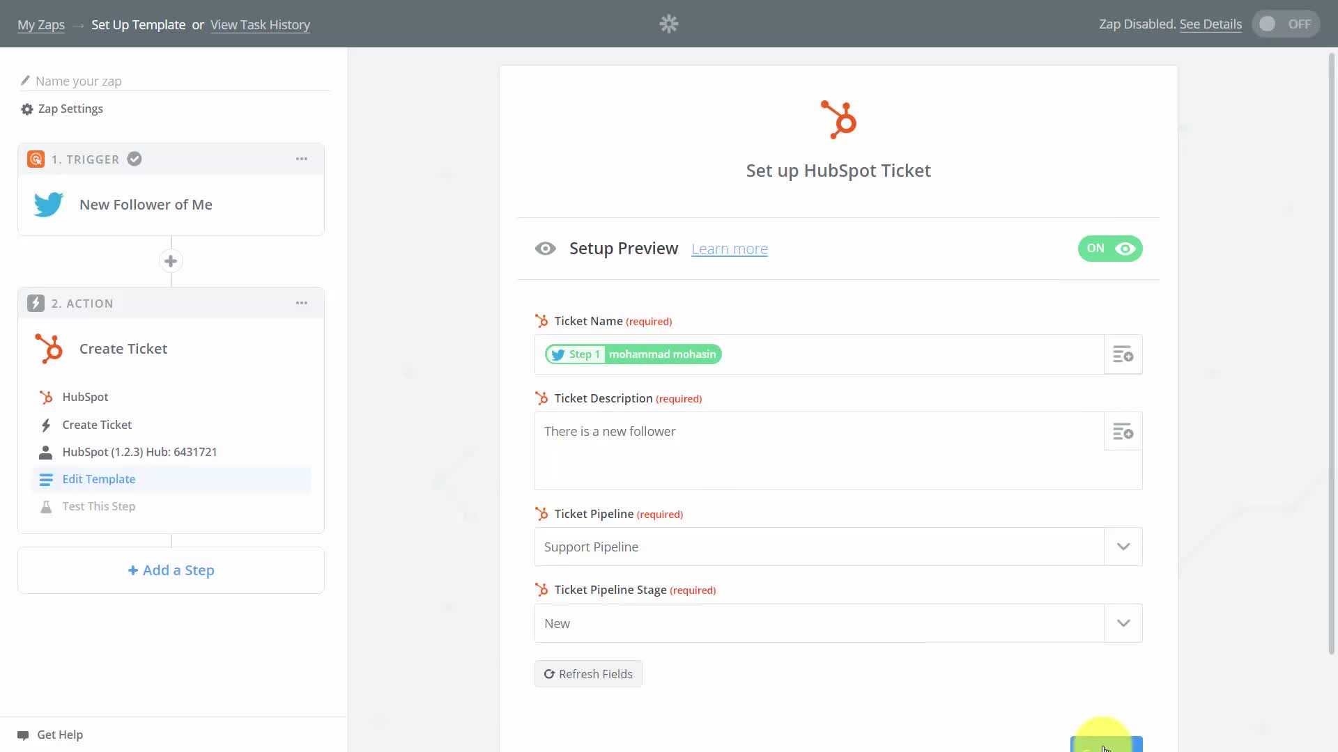
Task: Click Refresh Fields button
Action: pos(588,674)
